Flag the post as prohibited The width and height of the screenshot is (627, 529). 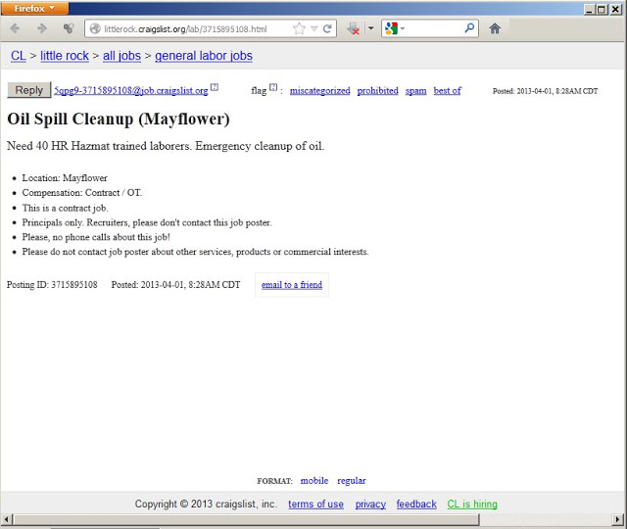[x=378, y=91]
